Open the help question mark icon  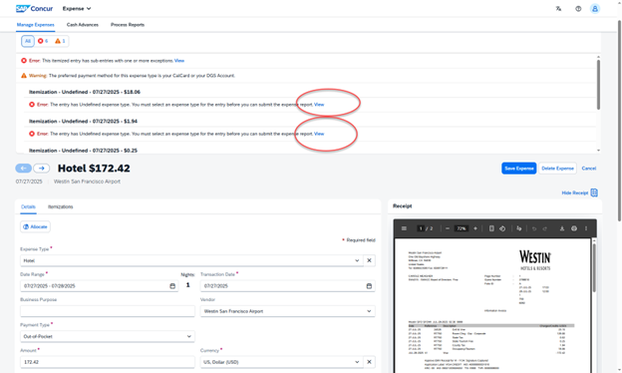click(578, 8)
